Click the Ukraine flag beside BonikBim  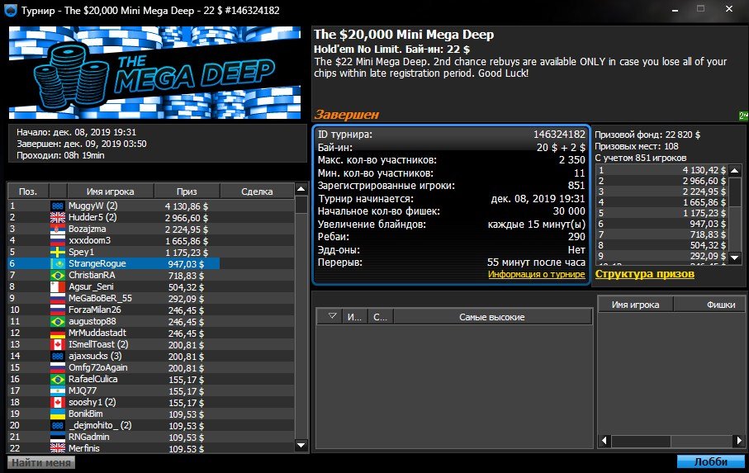pos(58,414)
